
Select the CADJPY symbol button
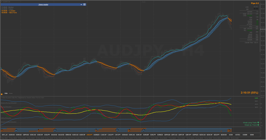[x=111, y=135]
